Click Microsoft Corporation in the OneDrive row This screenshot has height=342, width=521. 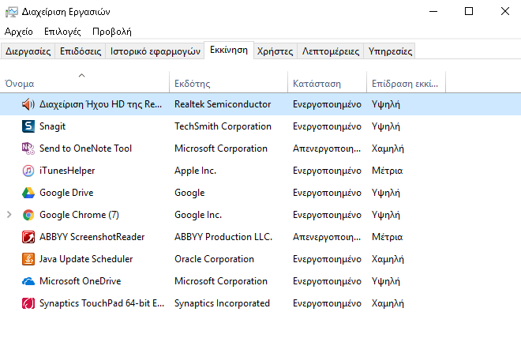pyautogui.click(x=221, y=281)
